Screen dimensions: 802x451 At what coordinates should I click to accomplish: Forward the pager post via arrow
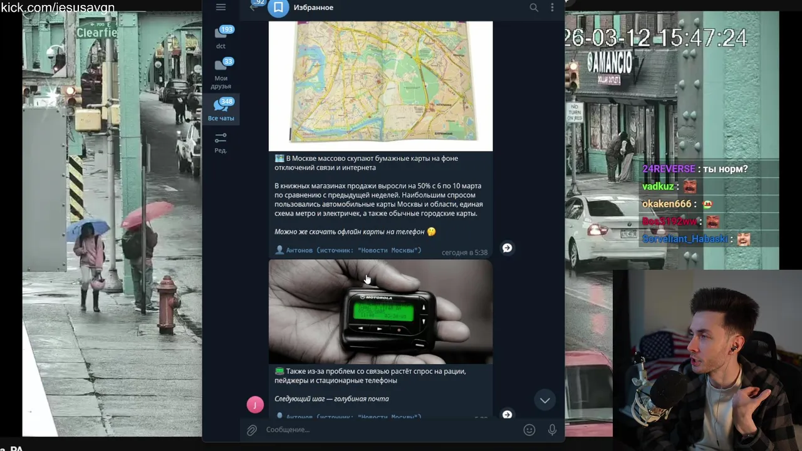[507, 414]
